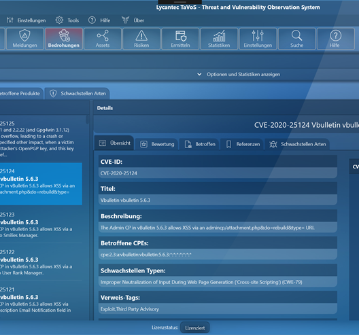Select the highlighted 25124 vbulletin 5.6.3 entry
The height and width of the screenshot is (335, 359).
click(x=41, y=183)
